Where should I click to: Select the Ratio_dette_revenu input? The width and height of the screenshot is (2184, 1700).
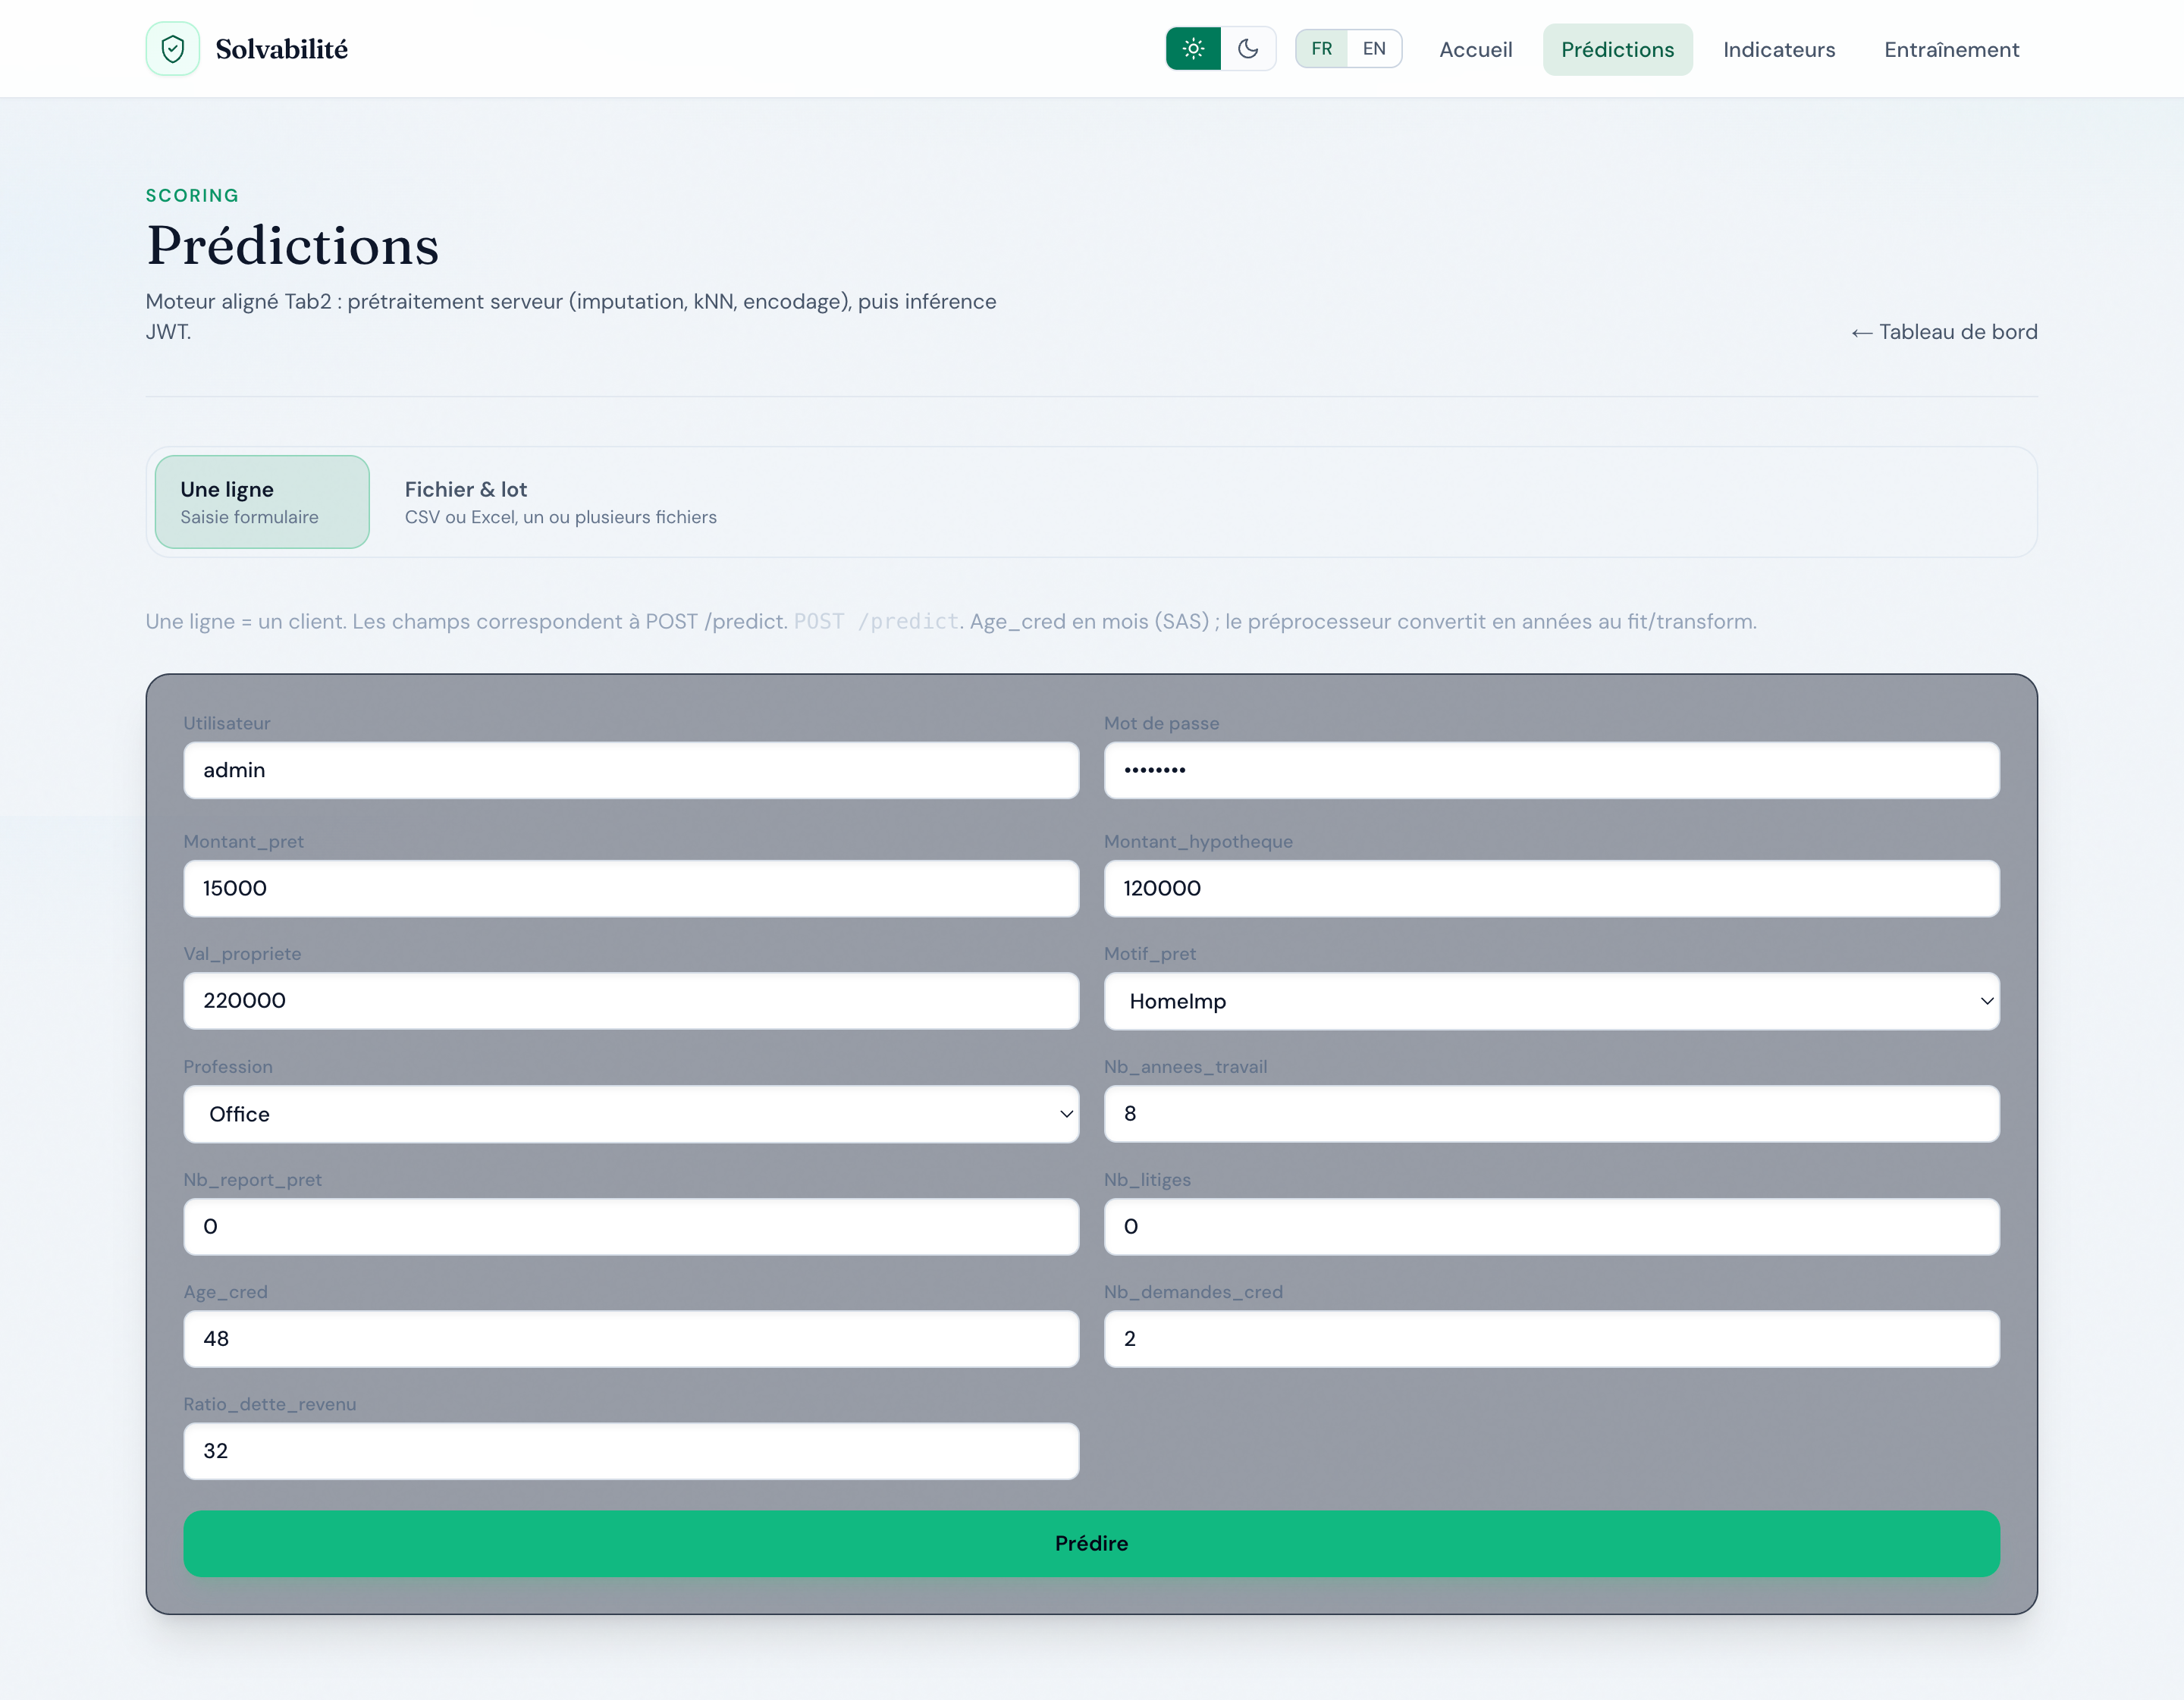(631, 1451)
